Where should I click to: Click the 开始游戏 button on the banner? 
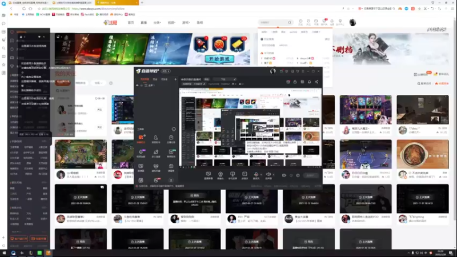pyautogui.click(x=219, y=59)
